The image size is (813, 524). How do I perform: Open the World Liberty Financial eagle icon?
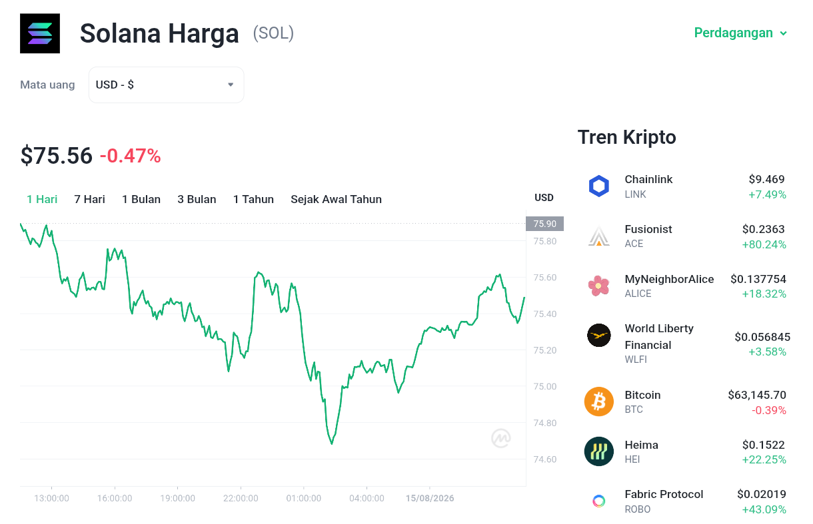click(599, 336)
